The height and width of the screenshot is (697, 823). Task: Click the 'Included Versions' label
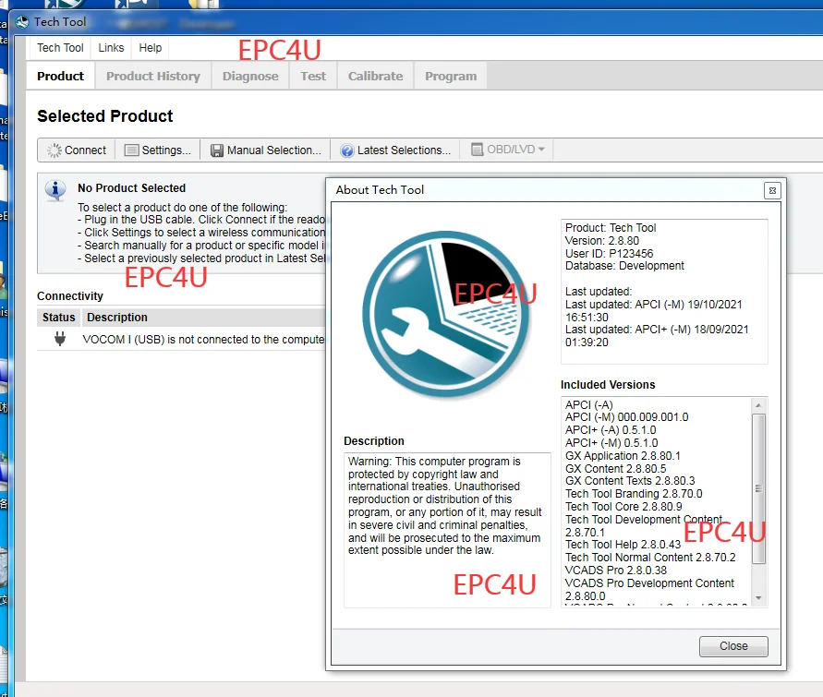point(608,385)
